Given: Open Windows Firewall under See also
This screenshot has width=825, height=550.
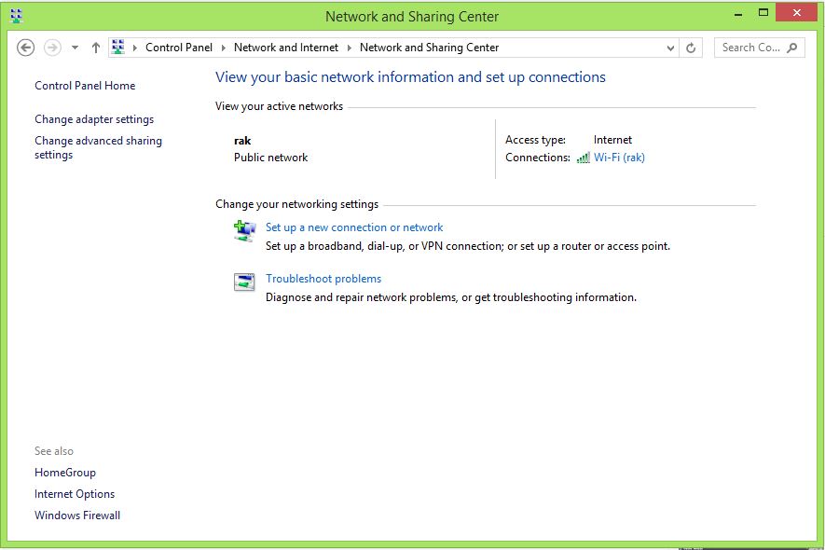Looking at the screenshot, I should 77,516.
